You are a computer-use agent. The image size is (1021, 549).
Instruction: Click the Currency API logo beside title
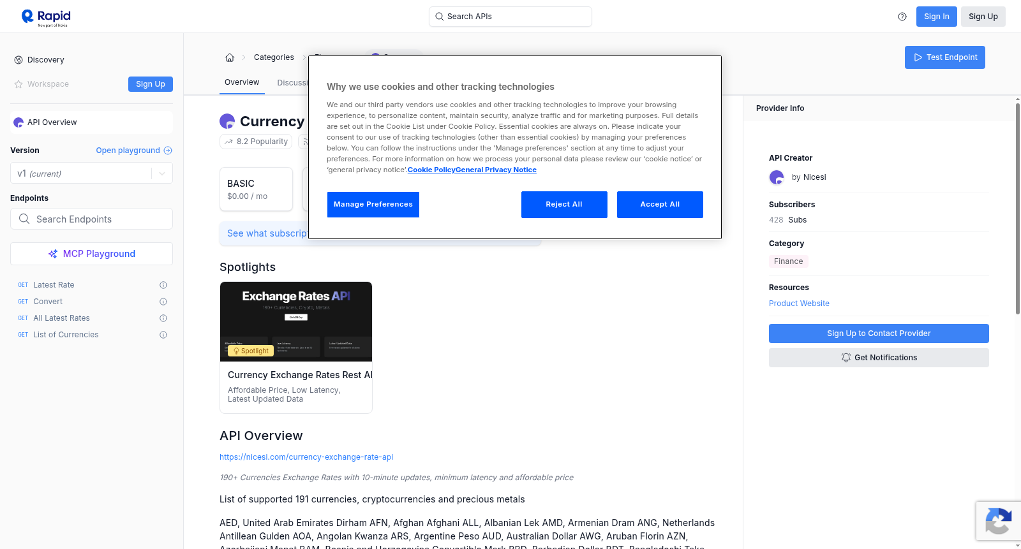tap(227, 121)
